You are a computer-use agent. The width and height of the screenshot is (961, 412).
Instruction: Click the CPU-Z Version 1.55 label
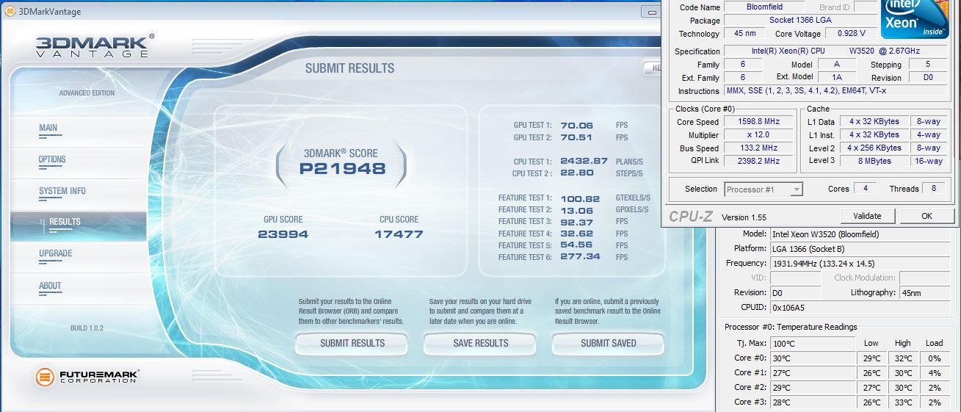pyautogui.click(x=744, y=217)
